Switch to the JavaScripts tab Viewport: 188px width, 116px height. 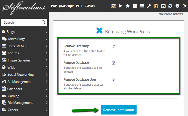[x=67, y=6]
